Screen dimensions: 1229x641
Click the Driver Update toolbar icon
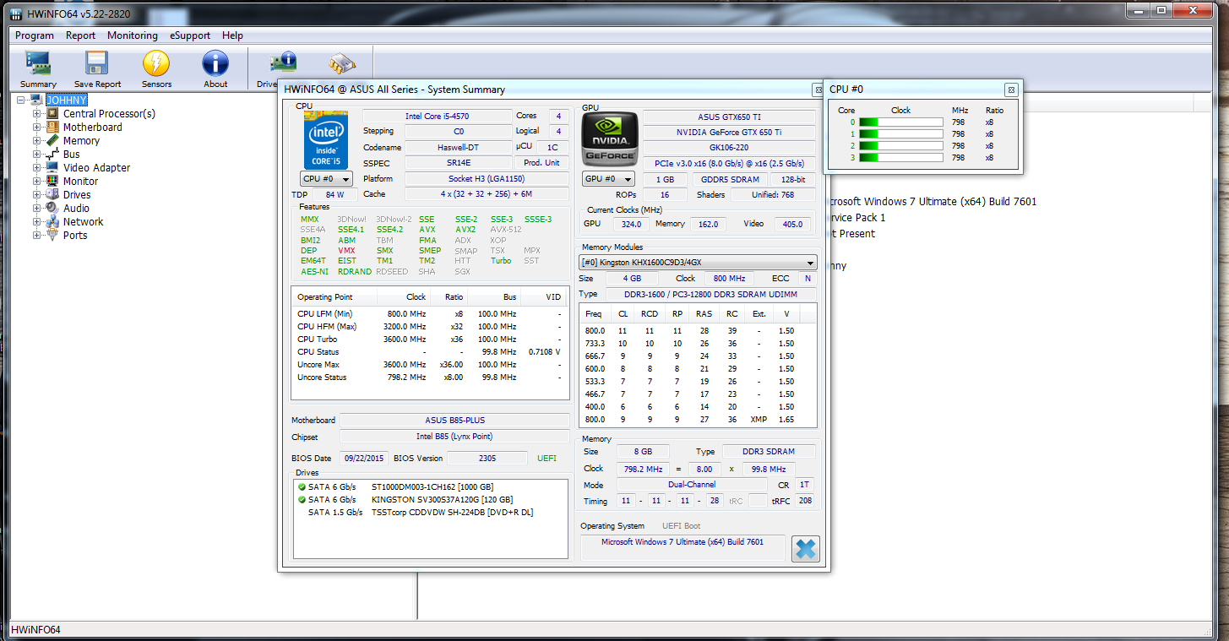click(x=283, y=63)
